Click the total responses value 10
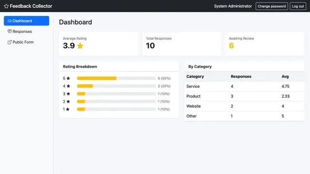 pyautogui.click(x=150, y=45)
